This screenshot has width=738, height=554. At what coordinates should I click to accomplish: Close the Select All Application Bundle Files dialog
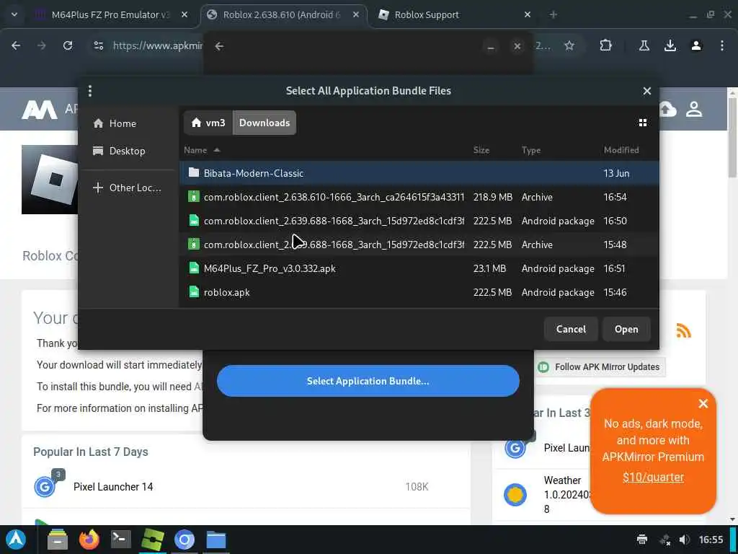coord(646,91)
